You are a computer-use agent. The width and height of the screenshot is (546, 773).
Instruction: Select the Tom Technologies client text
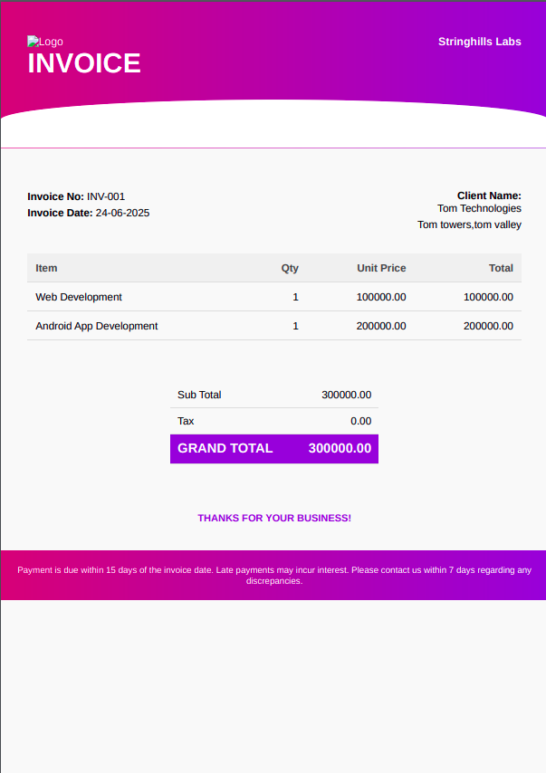[x=479, y=208]
